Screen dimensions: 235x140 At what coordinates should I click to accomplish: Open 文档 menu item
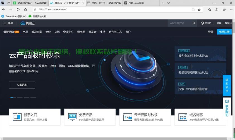pos(57,32)
